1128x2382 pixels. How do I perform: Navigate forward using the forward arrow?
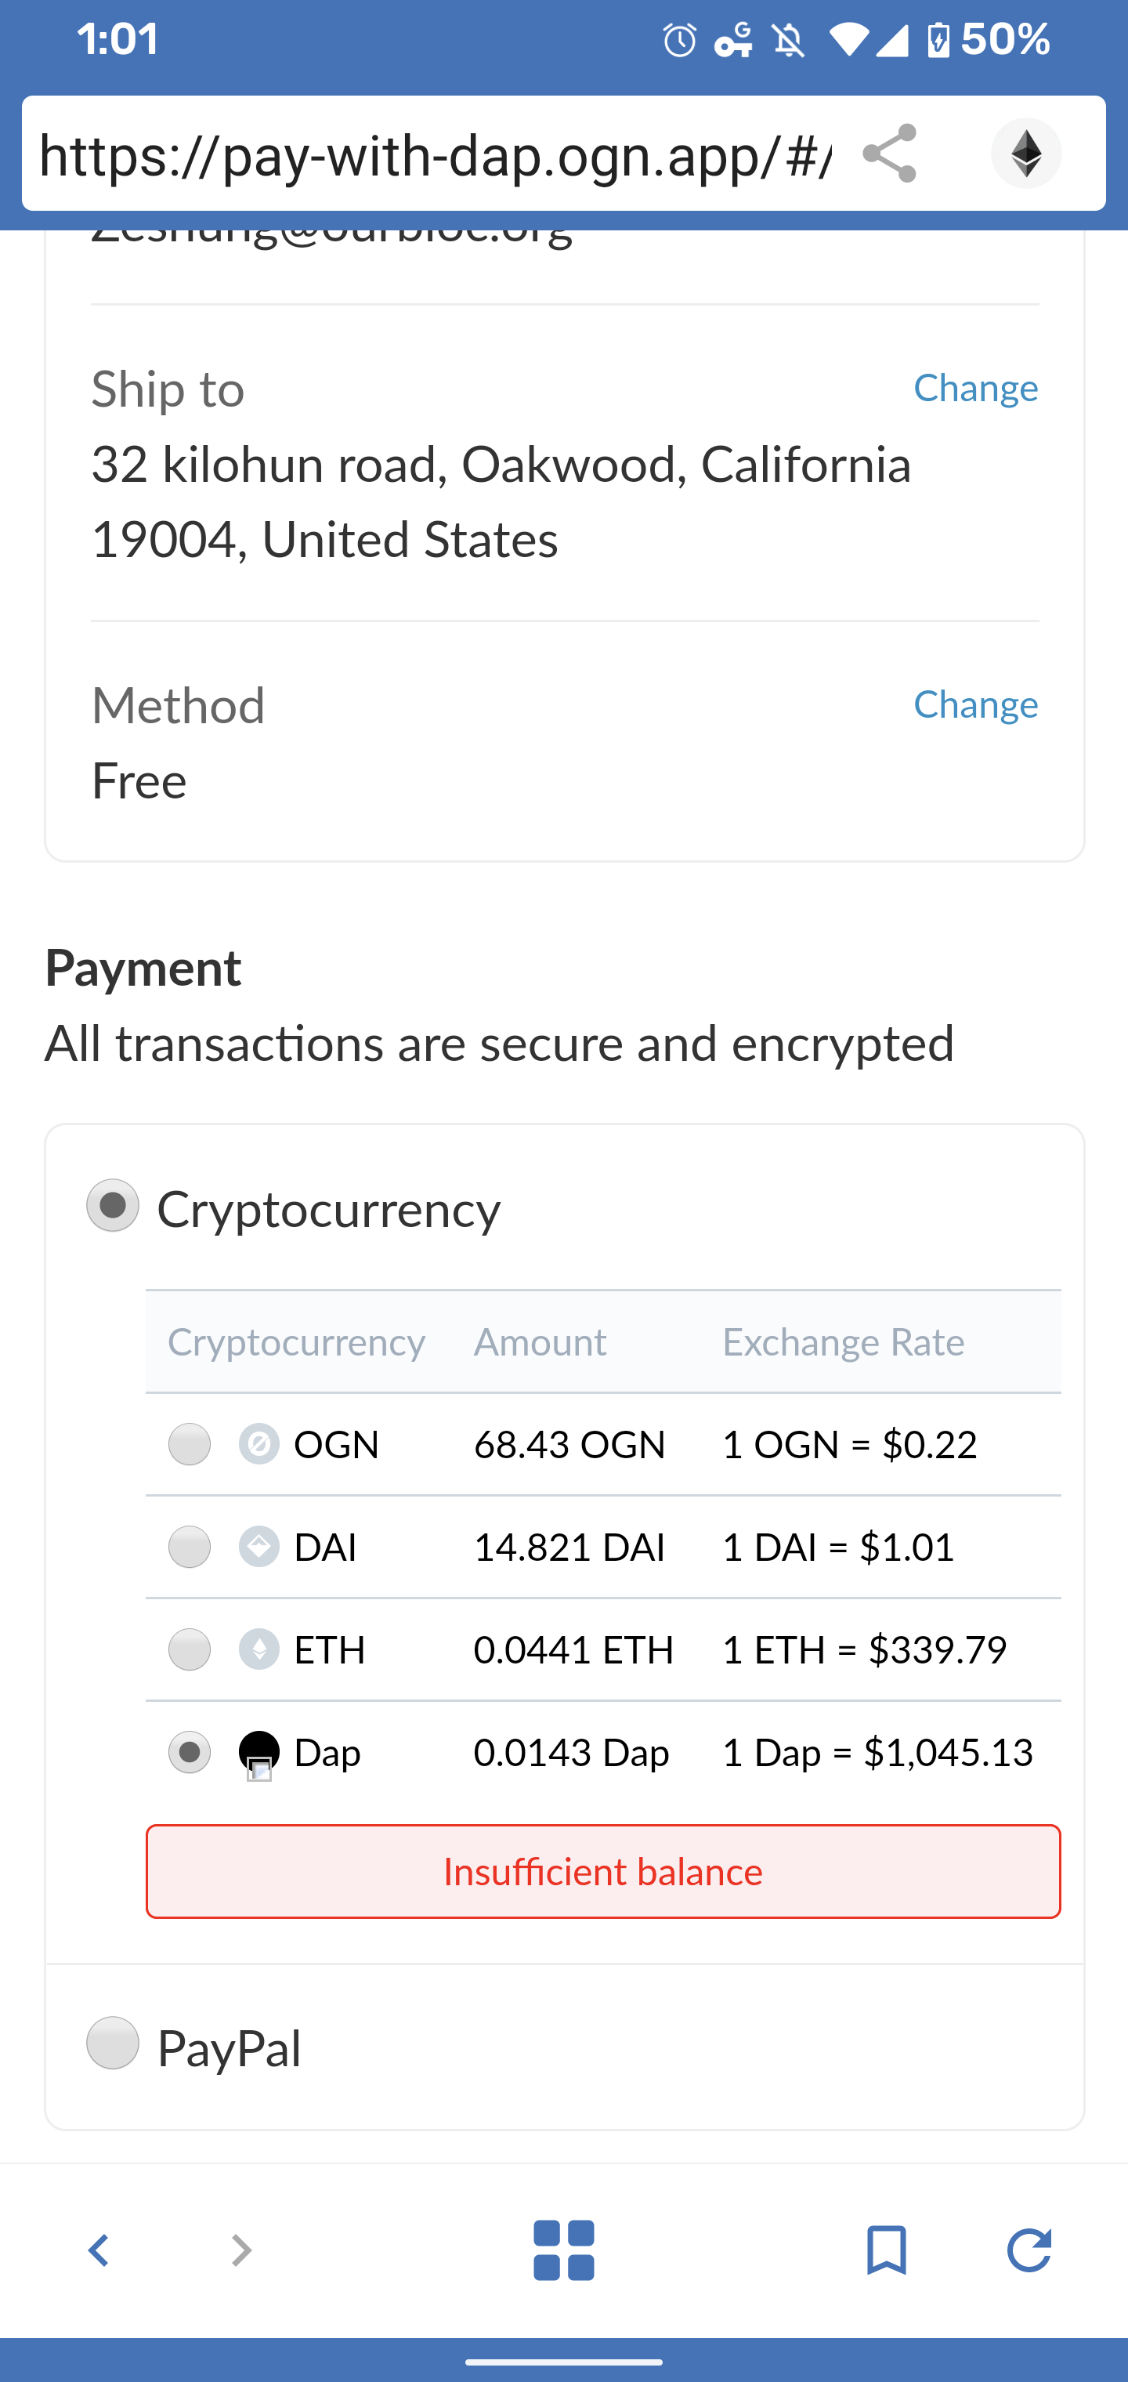pyautogui.click(x=240, y=2250)
